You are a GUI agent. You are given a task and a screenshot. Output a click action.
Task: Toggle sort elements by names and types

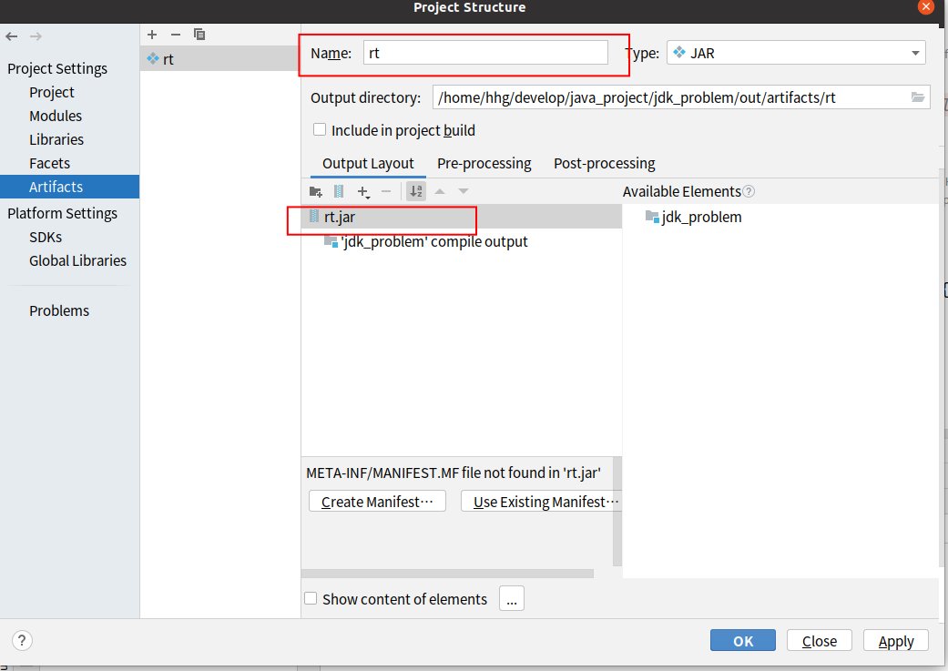416,191
